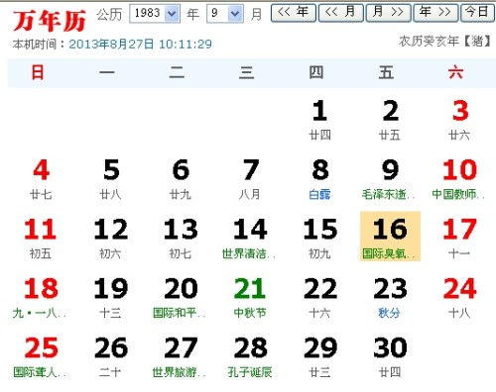The height and width of the screenshot is (392, 496).
Task: Click the 万年历 title logo
Action: [x=50, y=21]
